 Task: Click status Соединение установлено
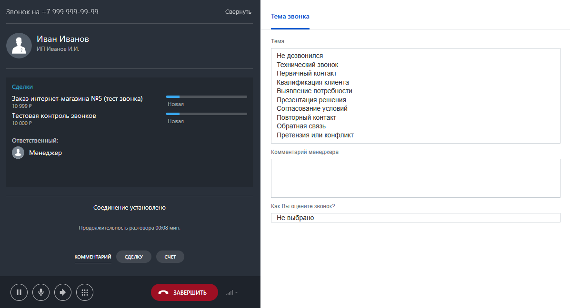pos(130,208)
